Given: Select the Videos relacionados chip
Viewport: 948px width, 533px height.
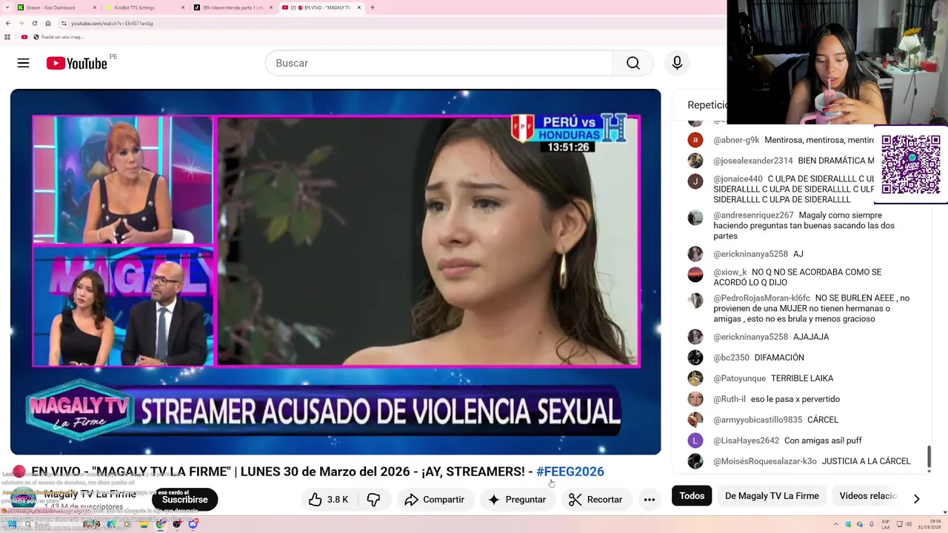Looking at the screenshot, I should (x=868, y=496).
